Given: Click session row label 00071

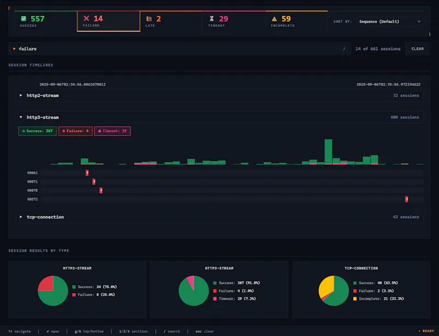Looking at the screenshot, I should tap(32, 182).
